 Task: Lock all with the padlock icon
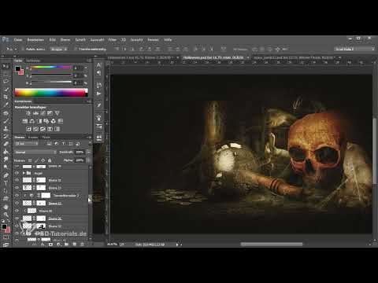[50, 160]
